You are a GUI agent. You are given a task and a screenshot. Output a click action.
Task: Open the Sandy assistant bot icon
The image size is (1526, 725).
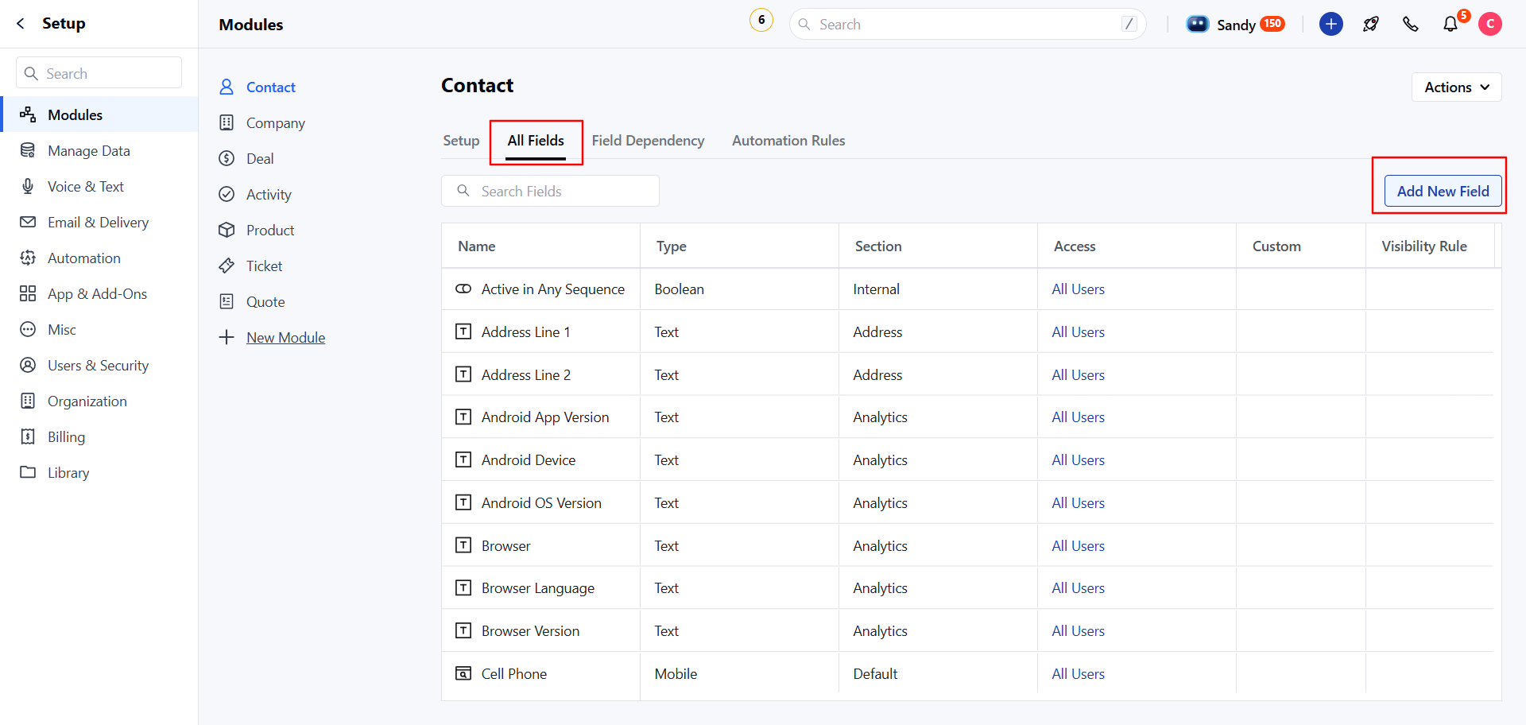1198,24
